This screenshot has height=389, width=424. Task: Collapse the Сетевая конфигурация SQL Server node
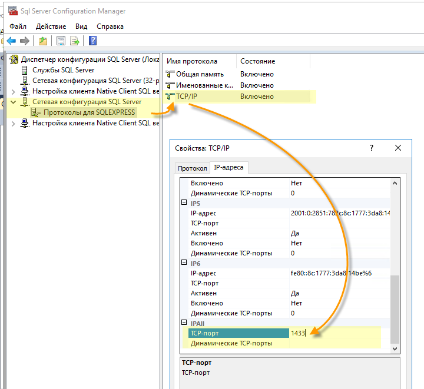coord(14,102)
